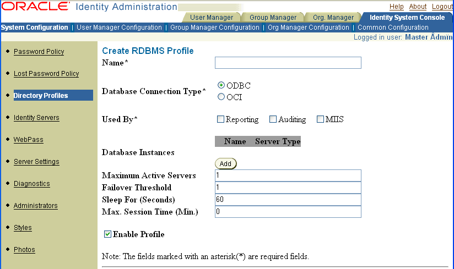
Task: Open Lost Password Policy in sidebar
Action: tap(46, 73)
